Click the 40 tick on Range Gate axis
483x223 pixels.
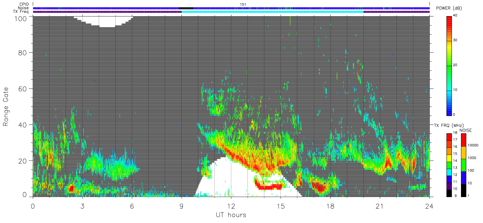(23, 125)
